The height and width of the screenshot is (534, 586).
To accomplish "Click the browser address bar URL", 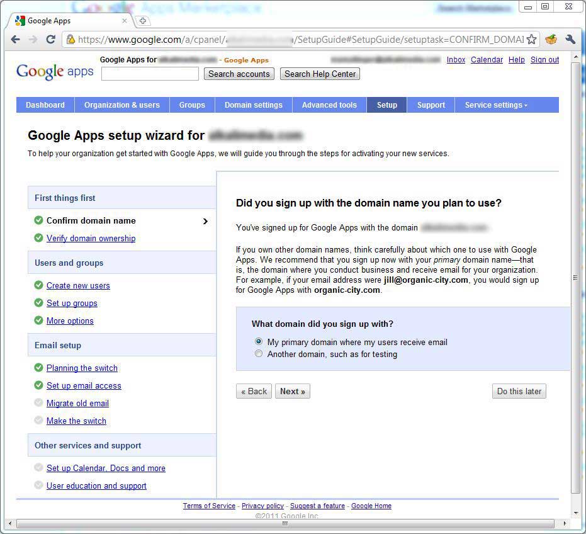I will click(x=301, y=39).
